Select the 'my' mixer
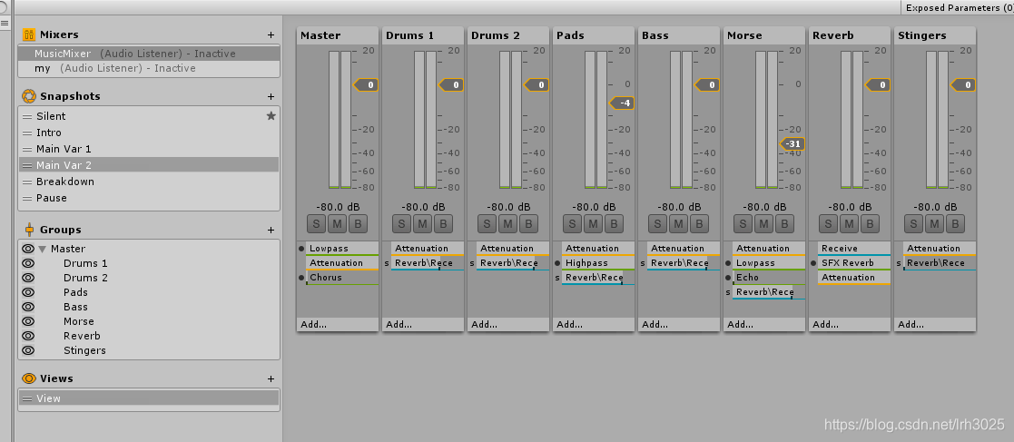1014x442 pixels. (150, 68)
